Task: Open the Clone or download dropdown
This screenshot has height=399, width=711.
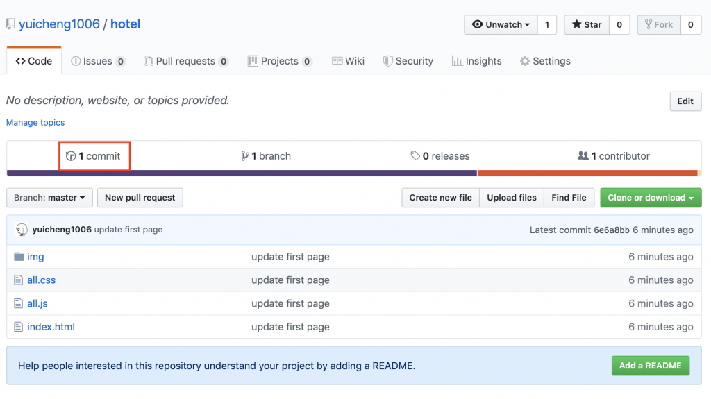Action: tap(651, 198)
